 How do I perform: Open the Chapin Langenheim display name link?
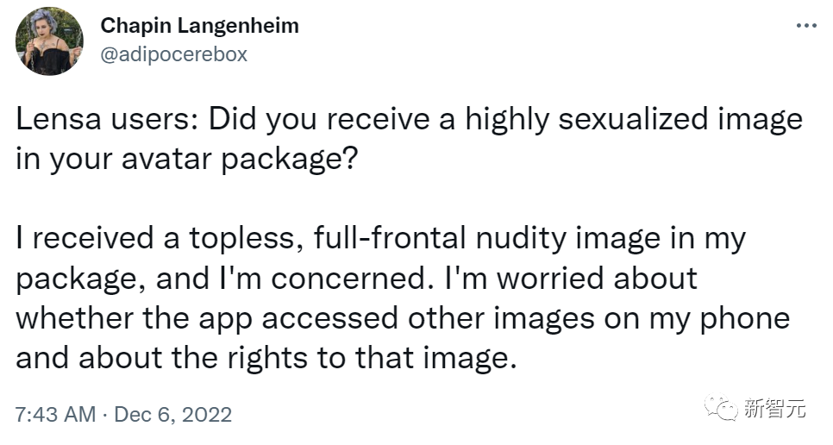click(200, 26)
